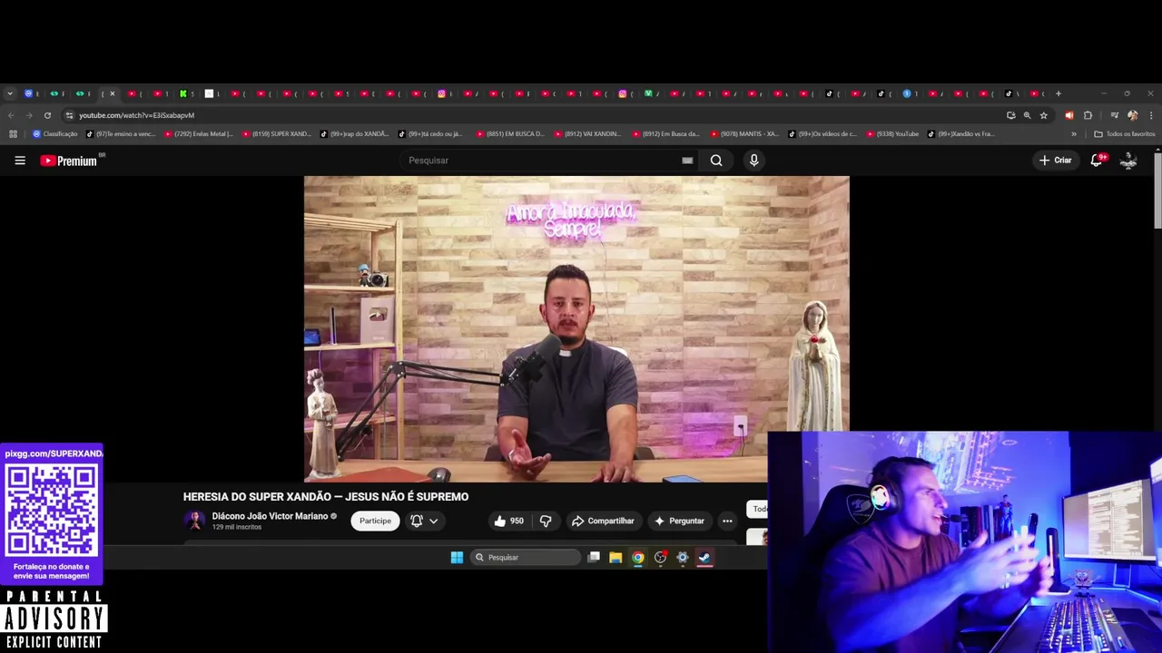Open the Classificação bookmark
This screenshot has width=1162, height=653.
[54, 134]
